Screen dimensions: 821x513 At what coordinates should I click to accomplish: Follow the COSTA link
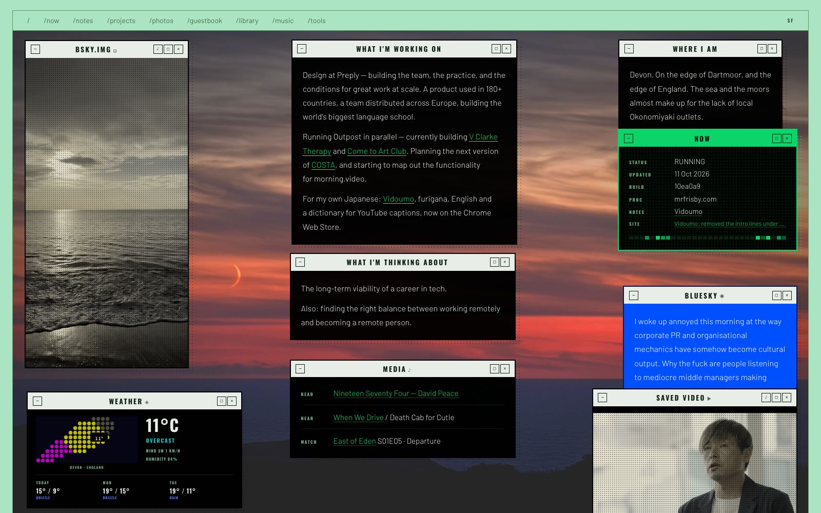[x=323, y=165]
